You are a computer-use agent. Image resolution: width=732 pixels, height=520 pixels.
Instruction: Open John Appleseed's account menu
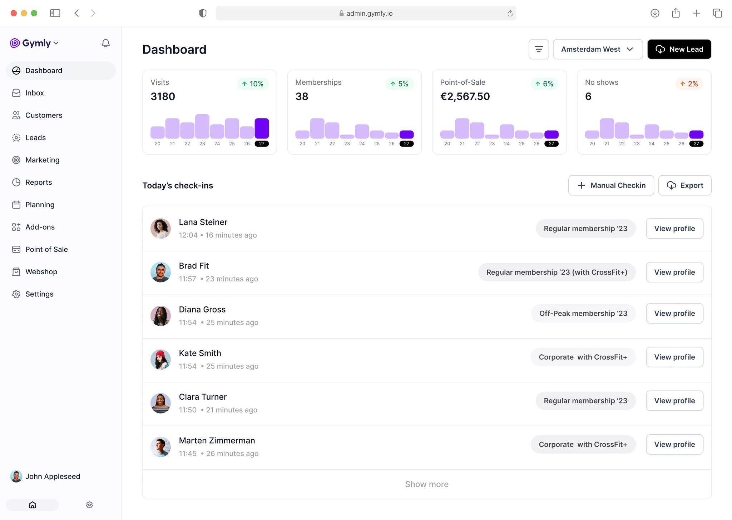53,476
